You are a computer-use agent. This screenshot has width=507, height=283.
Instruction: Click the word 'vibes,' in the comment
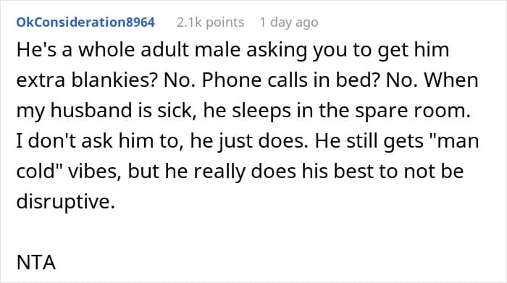click(x=94, y=171)
